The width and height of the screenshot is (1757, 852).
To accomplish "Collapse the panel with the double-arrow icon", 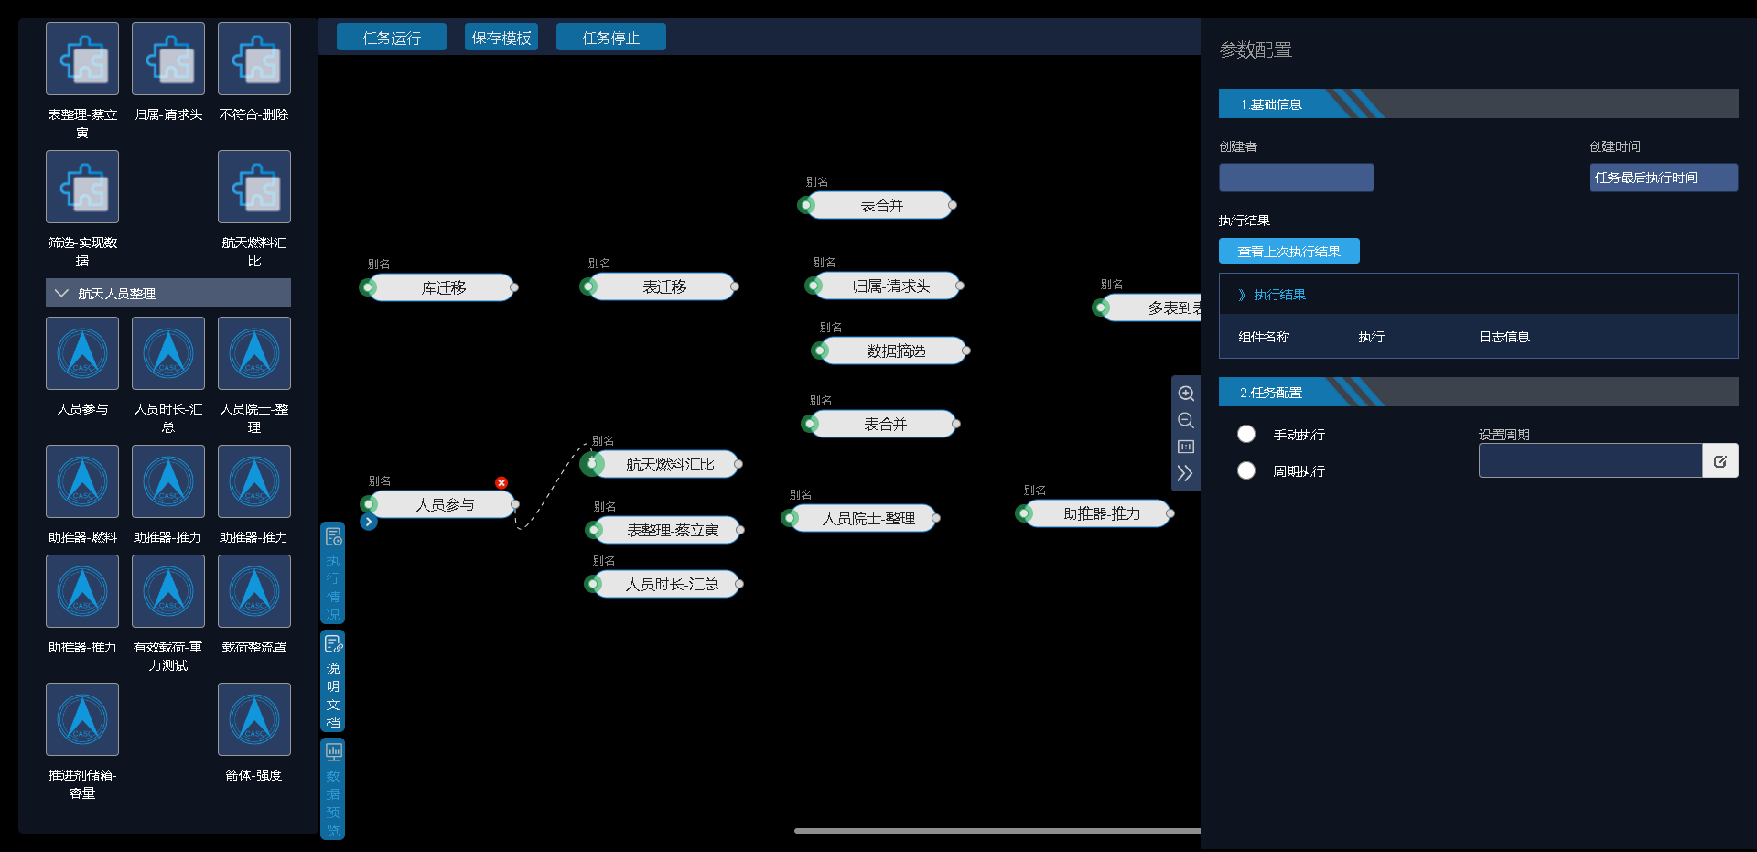I will click(1186, 473).
